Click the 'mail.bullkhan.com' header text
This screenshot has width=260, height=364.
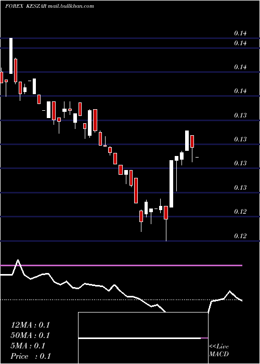71,6
